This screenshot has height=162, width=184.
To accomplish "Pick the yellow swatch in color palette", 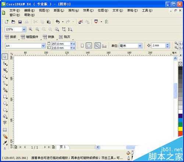I will coord(180,129).
